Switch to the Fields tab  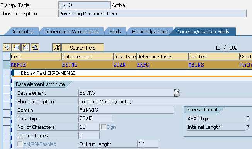click(x=115, y=31)
